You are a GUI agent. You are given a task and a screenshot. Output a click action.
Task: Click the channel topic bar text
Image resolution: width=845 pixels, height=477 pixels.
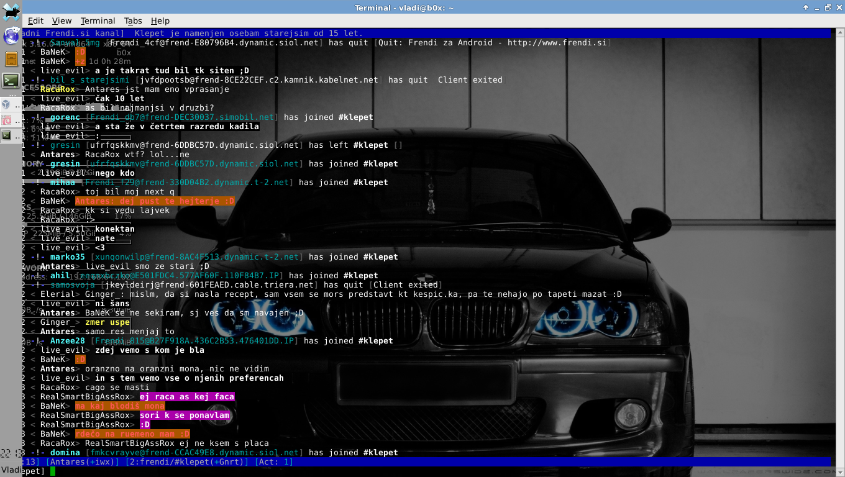(x=193, y=34)
